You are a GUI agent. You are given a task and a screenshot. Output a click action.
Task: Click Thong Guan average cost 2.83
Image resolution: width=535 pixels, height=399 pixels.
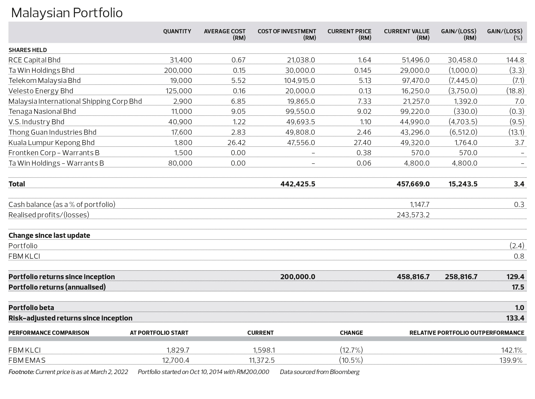[238, 132]
